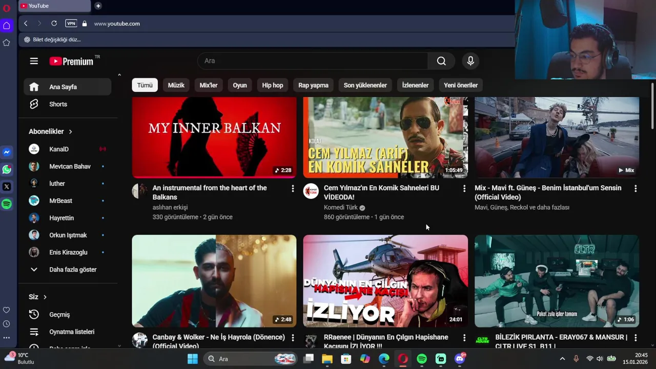Open a new browser tab plus button
Screen dimensions: 656x369
point(98,6)
